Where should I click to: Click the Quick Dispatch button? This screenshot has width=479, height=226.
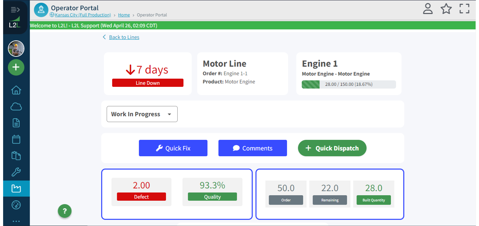332,148
